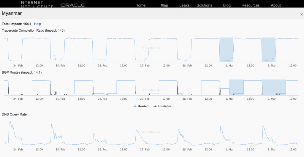Click the Internet Intelligence logo
304x157 pixels.
tap(36, 4)
